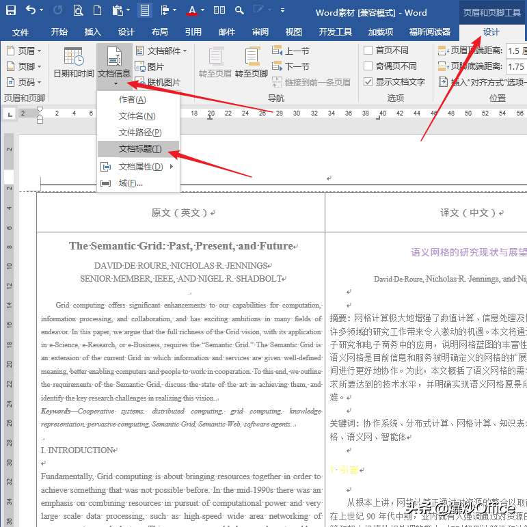Open the Review tab
Viewport: 527px width, 527px height.
pyautogui.click(x=260, y=32)
